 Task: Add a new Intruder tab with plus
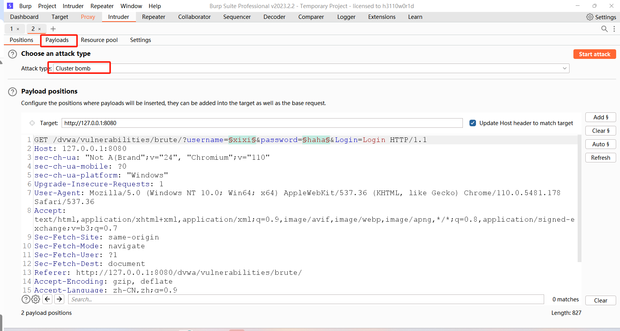click(x=53, y=29)
